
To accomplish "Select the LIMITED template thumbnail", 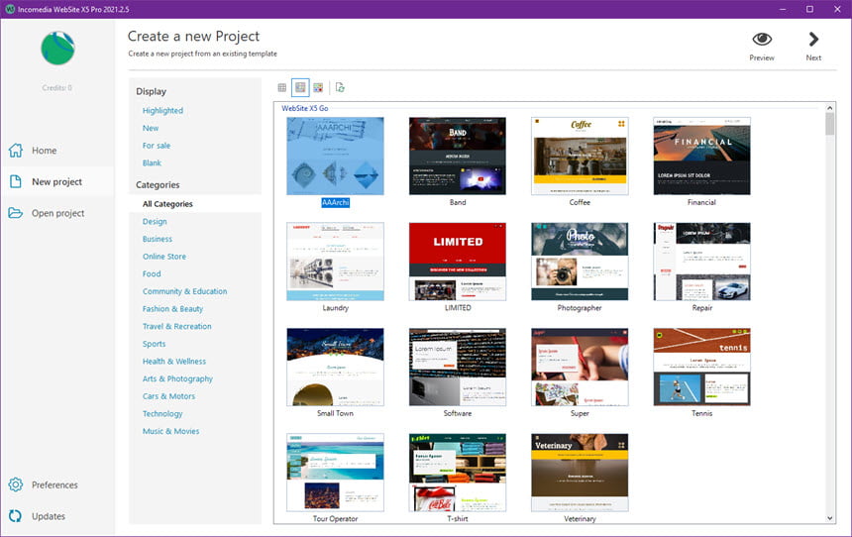I will coord(458,262).
